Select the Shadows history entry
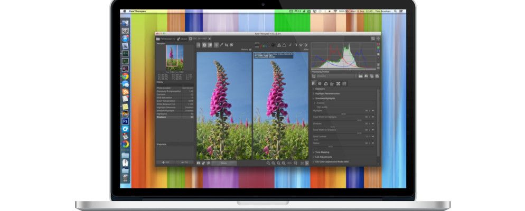 pos(175,117)
